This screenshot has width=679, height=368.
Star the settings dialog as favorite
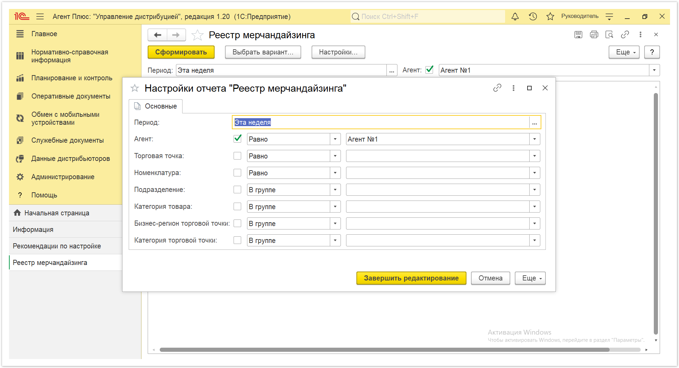tap(135, 88)
